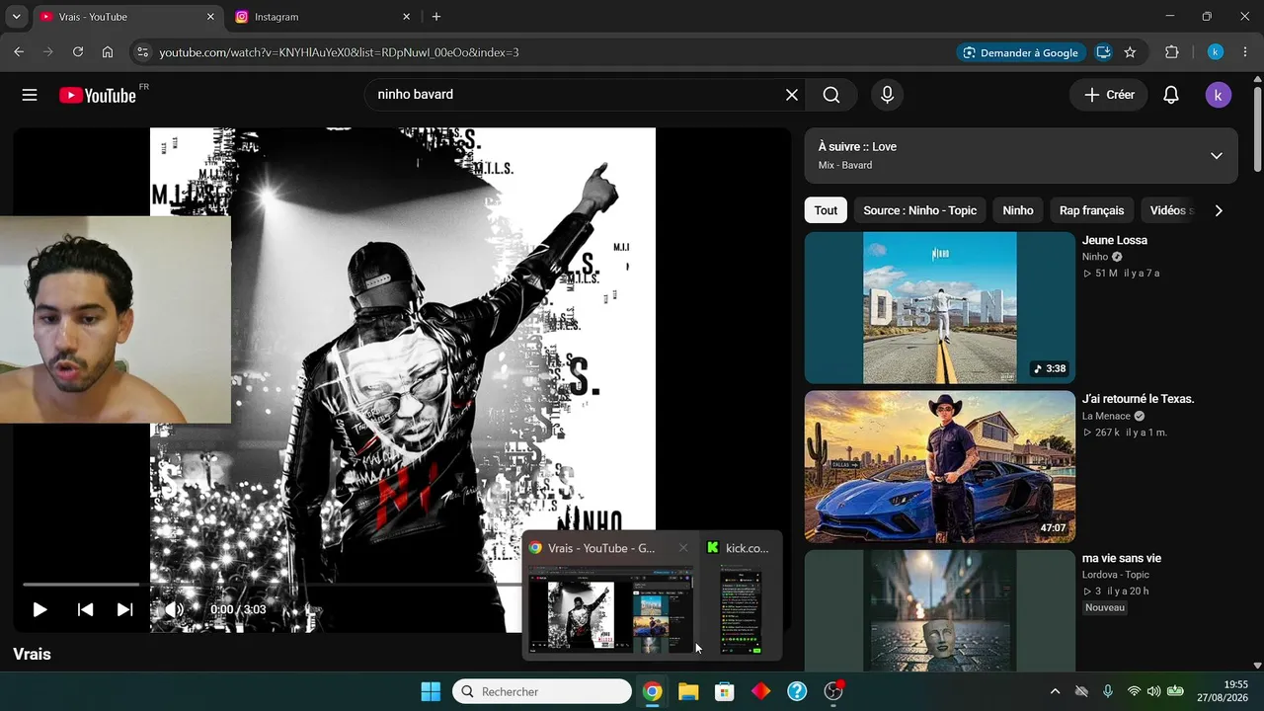Click 'Demander à Google' in the address bar
The height and width of the screenshot is (711, 1264).
1020,52
